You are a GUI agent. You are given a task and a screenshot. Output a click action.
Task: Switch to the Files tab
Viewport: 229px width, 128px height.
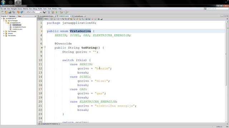click(x=19, y=16)
